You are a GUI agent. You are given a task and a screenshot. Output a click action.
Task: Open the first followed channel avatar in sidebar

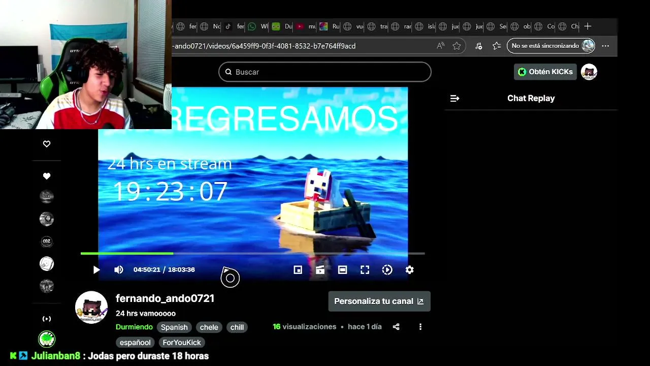[x=47, y=196]
